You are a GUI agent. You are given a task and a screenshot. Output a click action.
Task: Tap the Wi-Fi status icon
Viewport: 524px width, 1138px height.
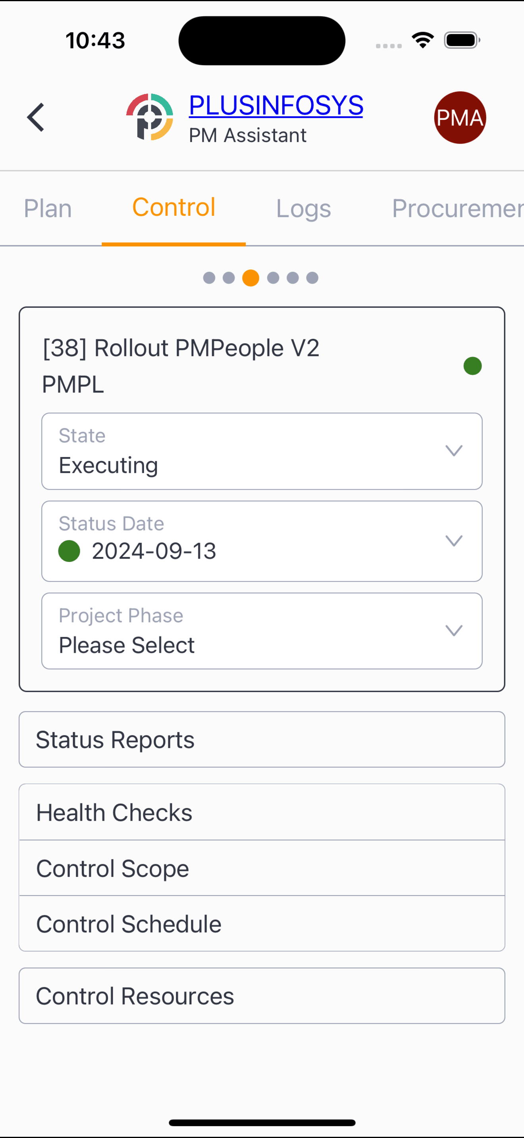pos(422,40)
